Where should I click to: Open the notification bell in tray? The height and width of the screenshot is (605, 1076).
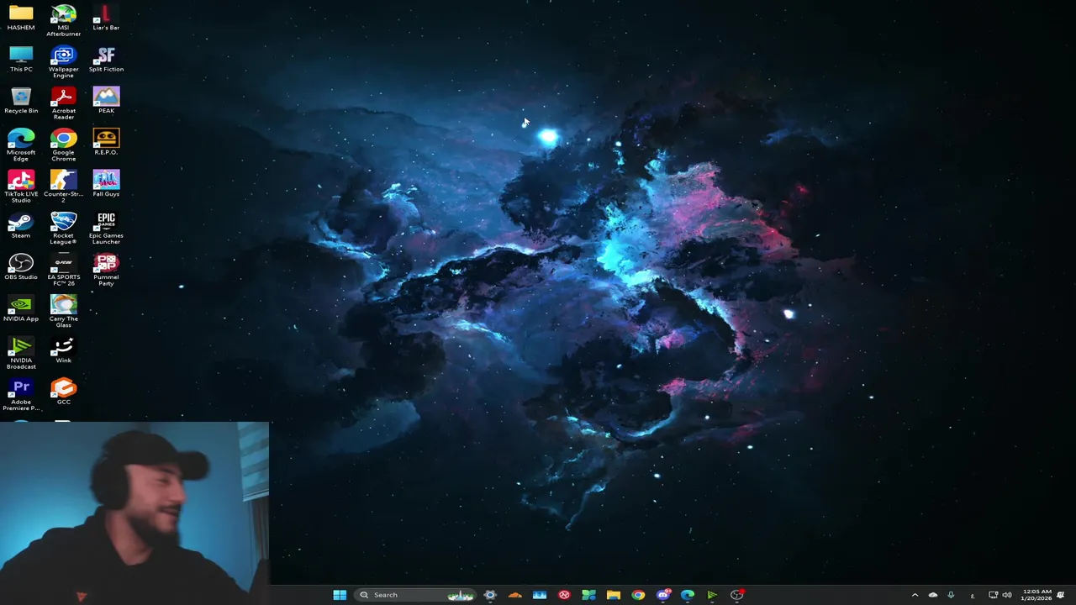1061,595
